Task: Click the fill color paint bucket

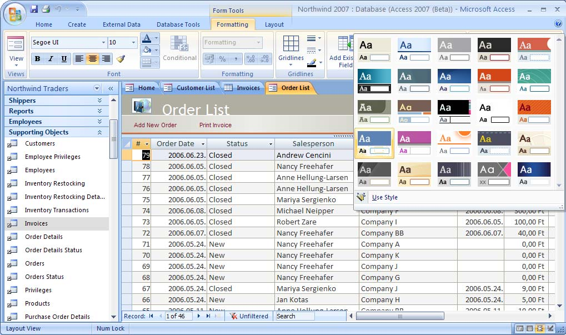Action: [x=147, y=50]
